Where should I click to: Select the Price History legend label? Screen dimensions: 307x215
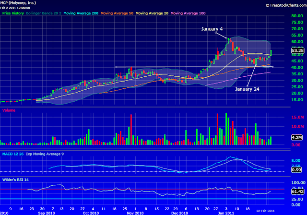coord(13,13)
